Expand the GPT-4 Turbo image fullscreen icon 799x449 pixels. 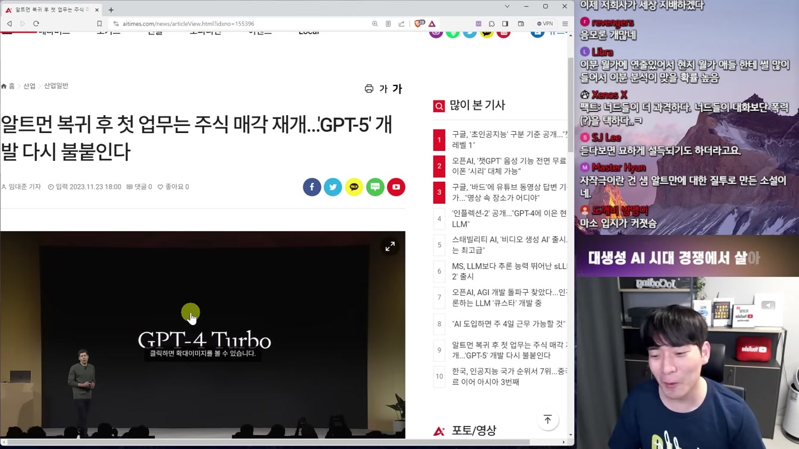click(390, 246)
